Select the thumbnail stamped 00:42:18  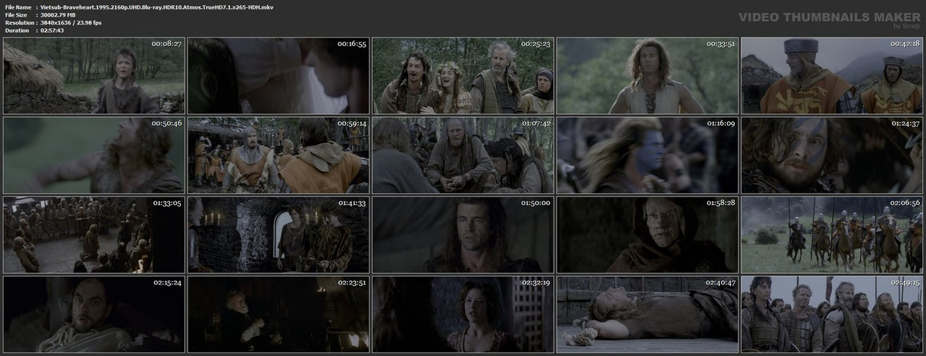point(832,76)
